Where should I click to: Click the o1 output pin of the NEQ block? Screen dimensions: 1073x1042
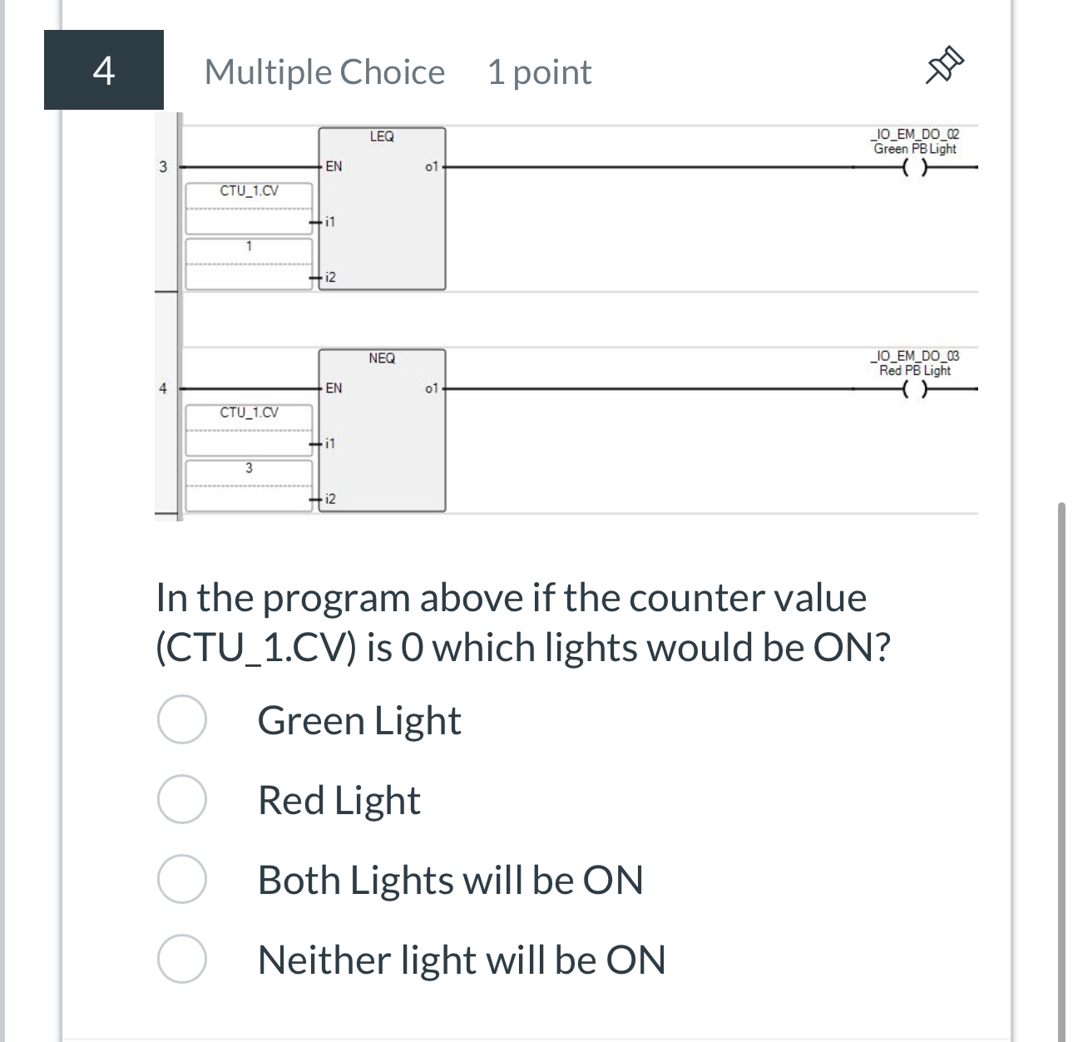(x=433, y=388)
